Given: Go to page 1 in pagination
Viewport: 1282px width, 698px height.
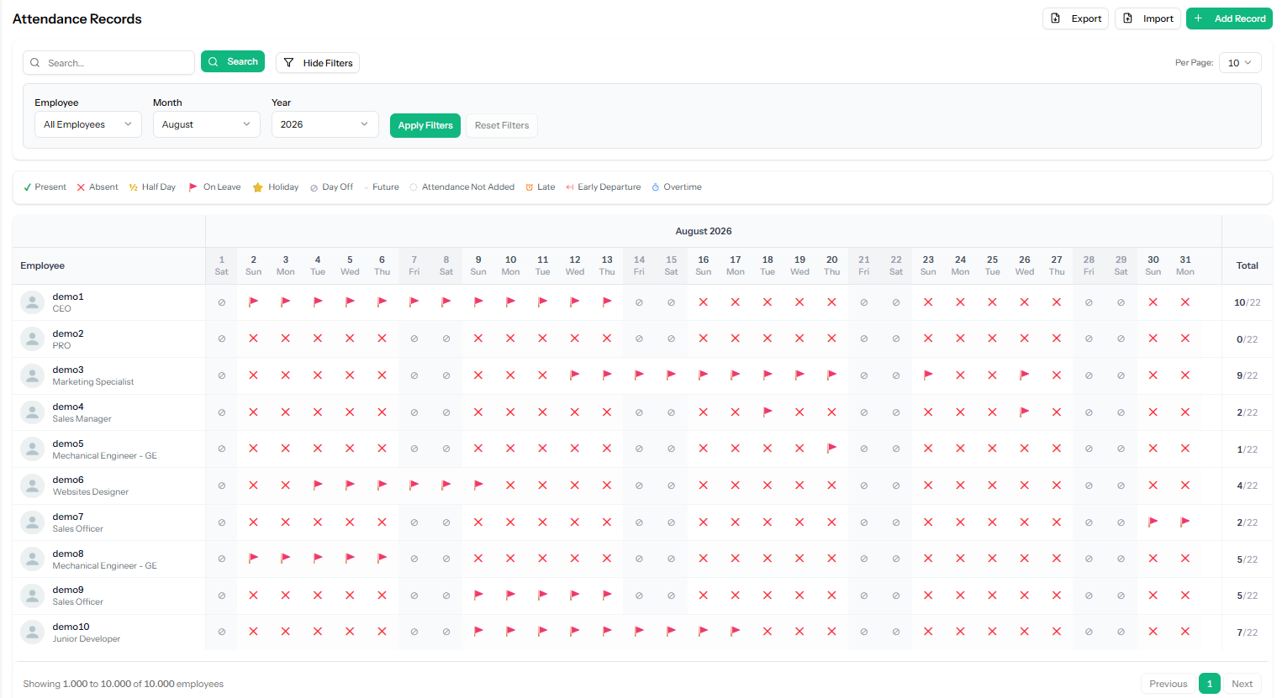Looking at the screenshot, I should click(x=1210, y=684).
